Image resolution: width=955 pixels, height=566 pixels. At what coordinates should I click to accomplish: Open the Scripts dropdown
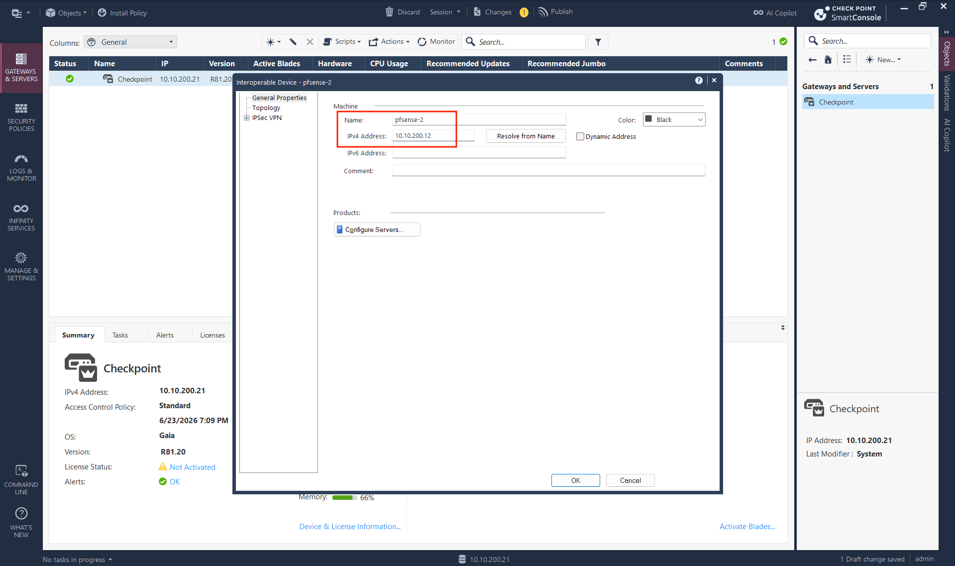tap(342, 42)
